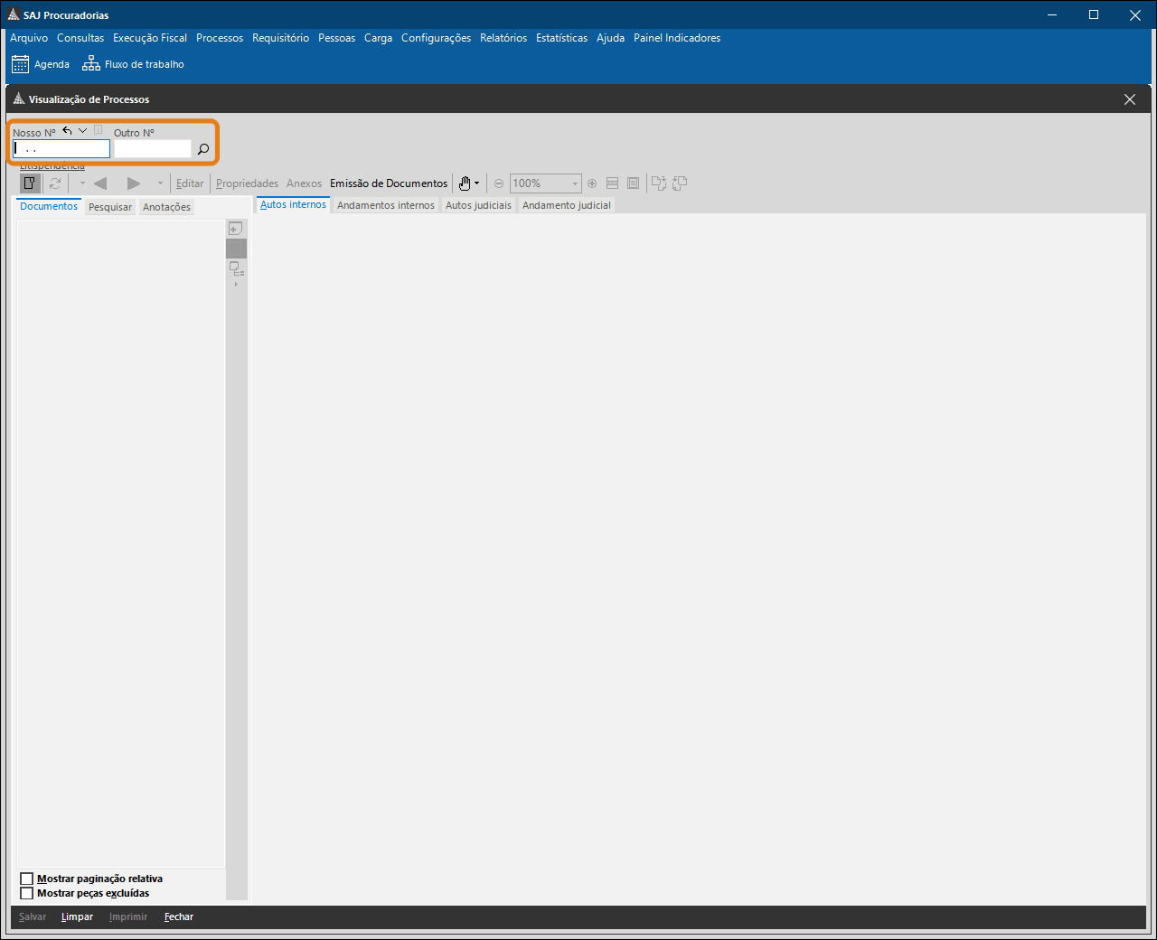Check Mostrar peças excluídas option
Screen dimensions: 1157x940
coord(27,893)
